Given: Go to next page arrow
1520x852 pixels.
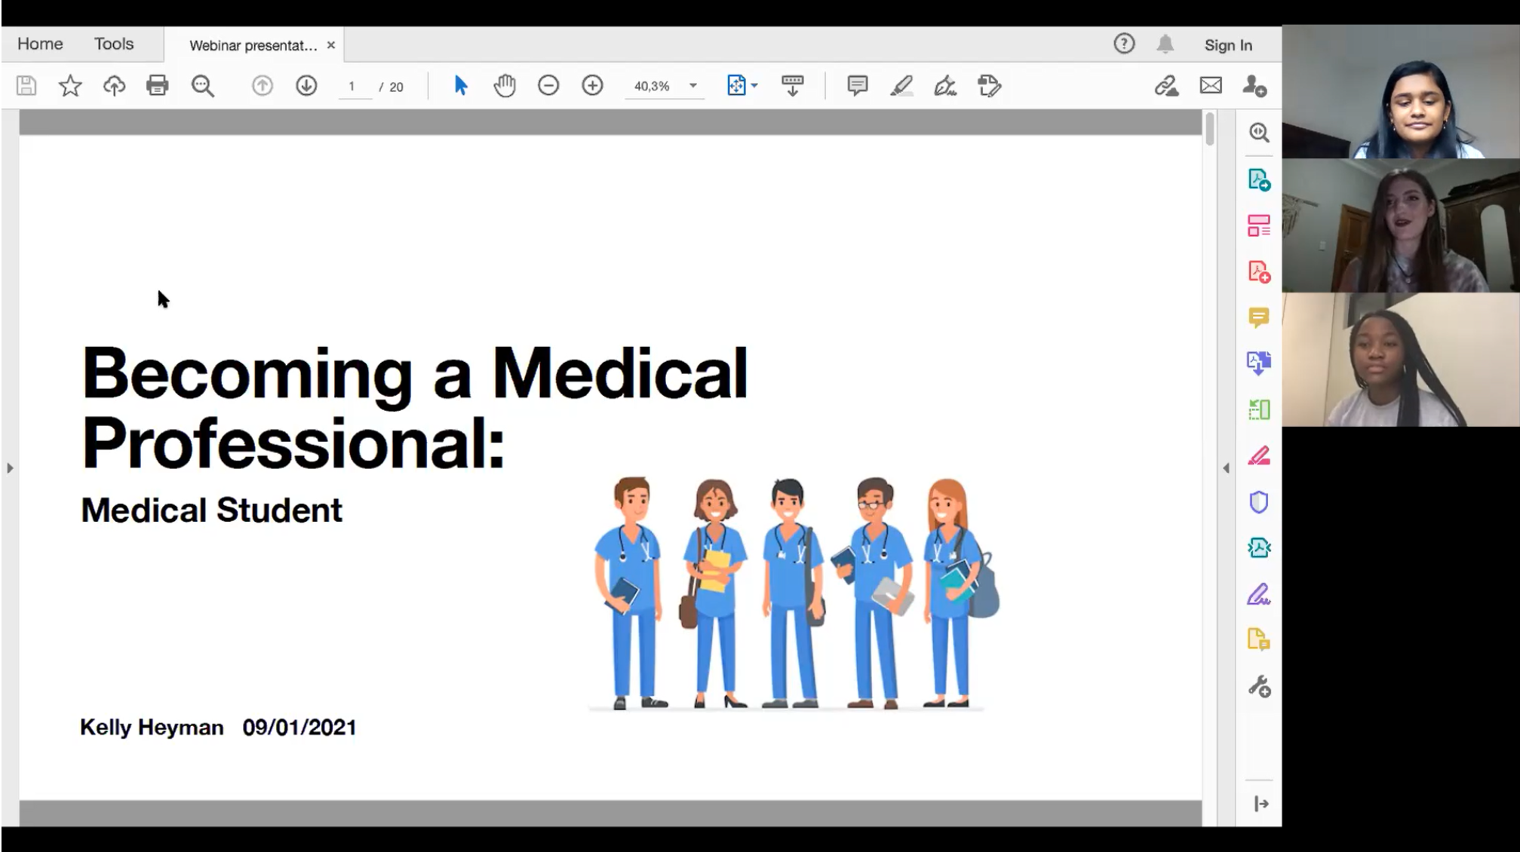Looking at the screenshot, I should (306, 86).
